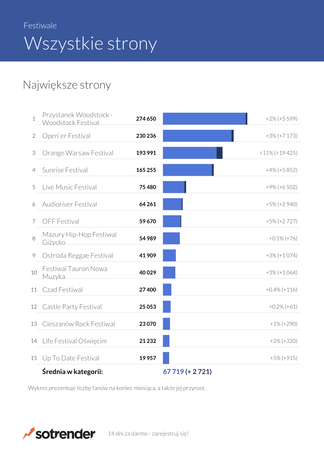Click the Festiwal Tauron Nowa Muzyka name

pos(75,272)
